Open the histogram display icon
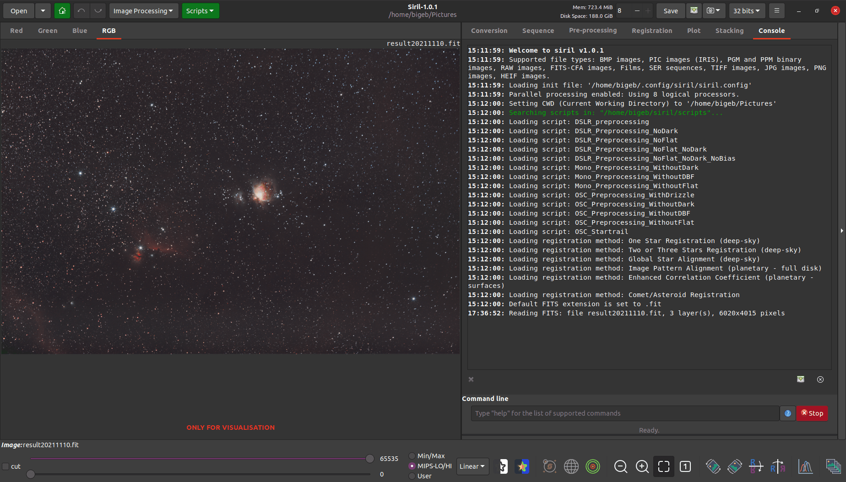The width and height of the screenshot is (846, 482). pyautogui.click(x=805, y=466)
